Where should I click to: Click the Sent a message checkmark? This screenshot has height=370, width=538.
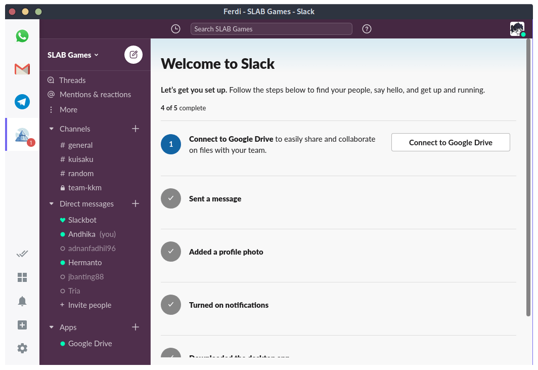pyautogui.click(x=171, y=198)
